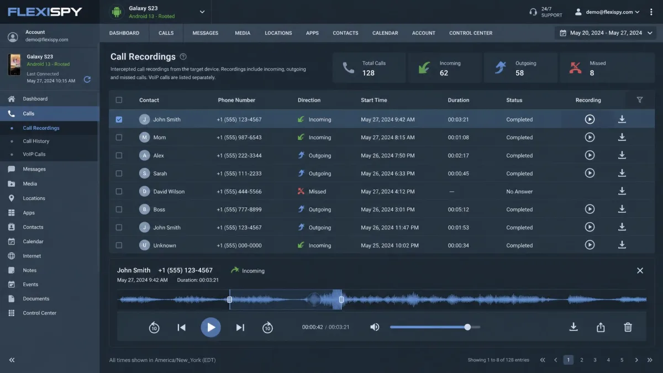The height and width of the screenshot is (373, 663).
Task: Click the Call Recordings help icon
Action: (183, 56)
